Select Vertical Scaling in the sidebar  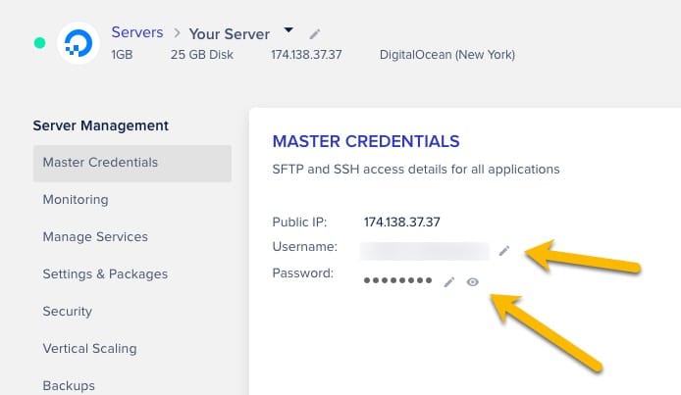coord(89,349)
